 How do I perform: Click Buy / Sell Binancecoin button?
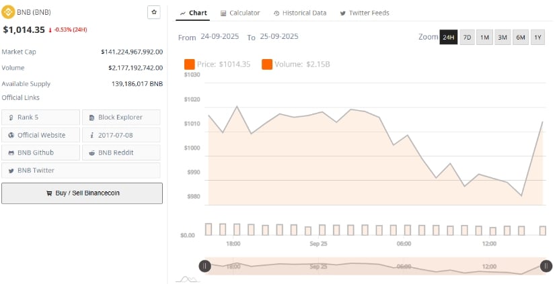click(82, 193)
